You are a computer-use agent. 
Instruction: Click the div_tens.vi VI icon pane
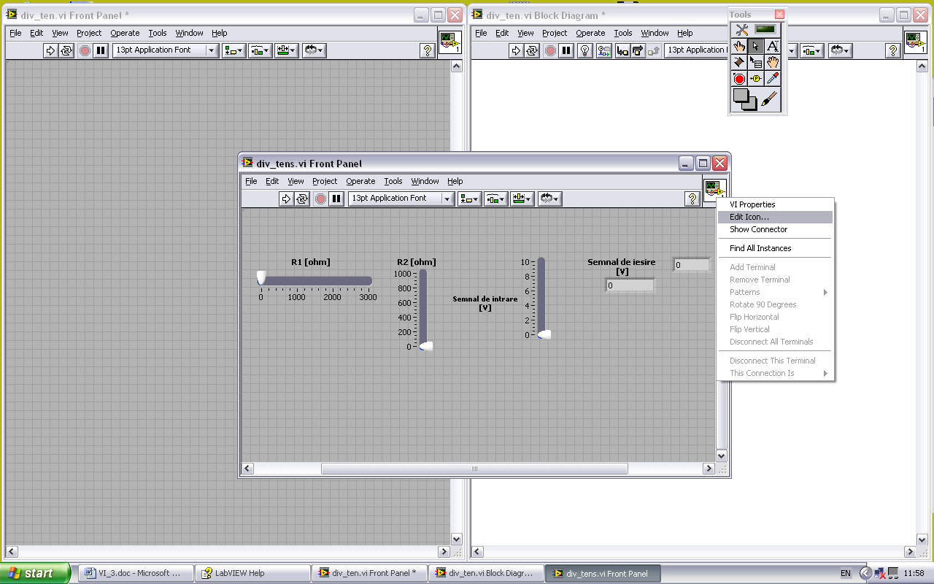715,189
